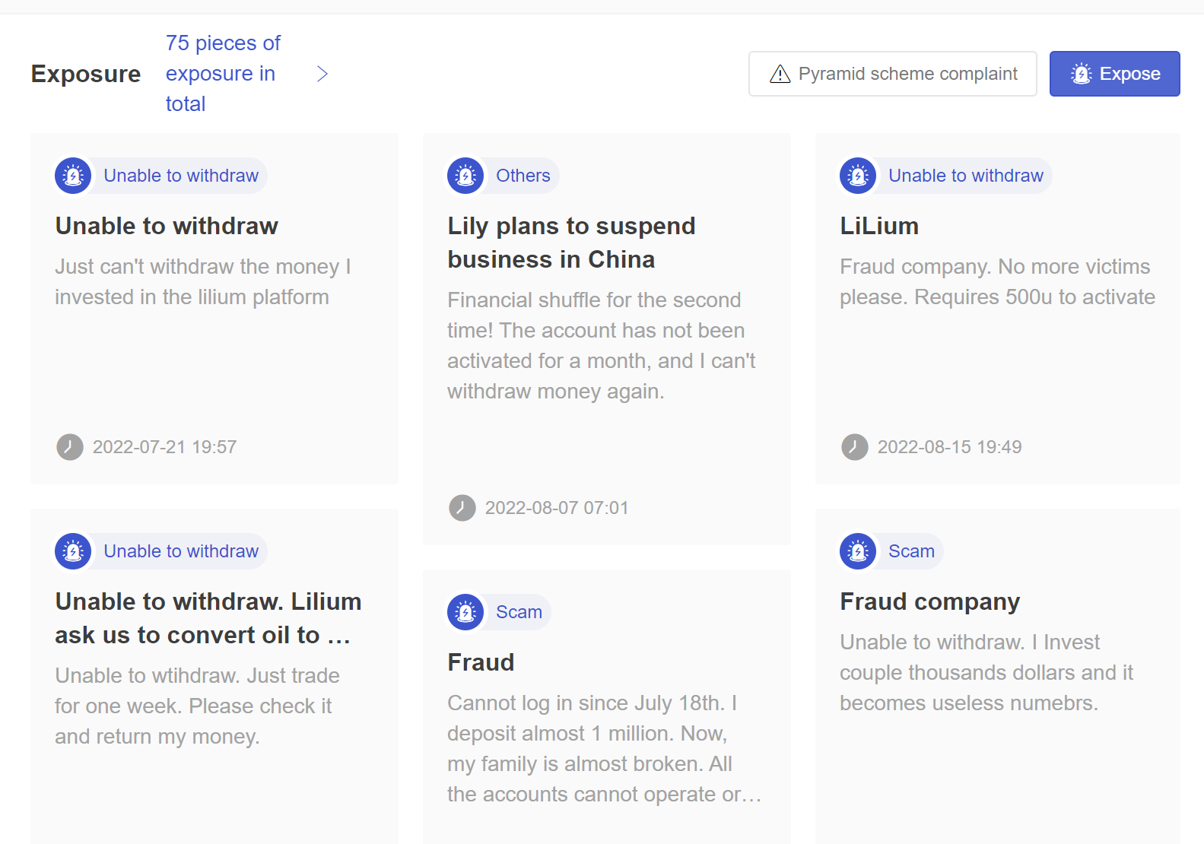Screen dimensions: 1204x844
Task: Click the siren icon on LiLium card's tag
Action: coord(858,176)
